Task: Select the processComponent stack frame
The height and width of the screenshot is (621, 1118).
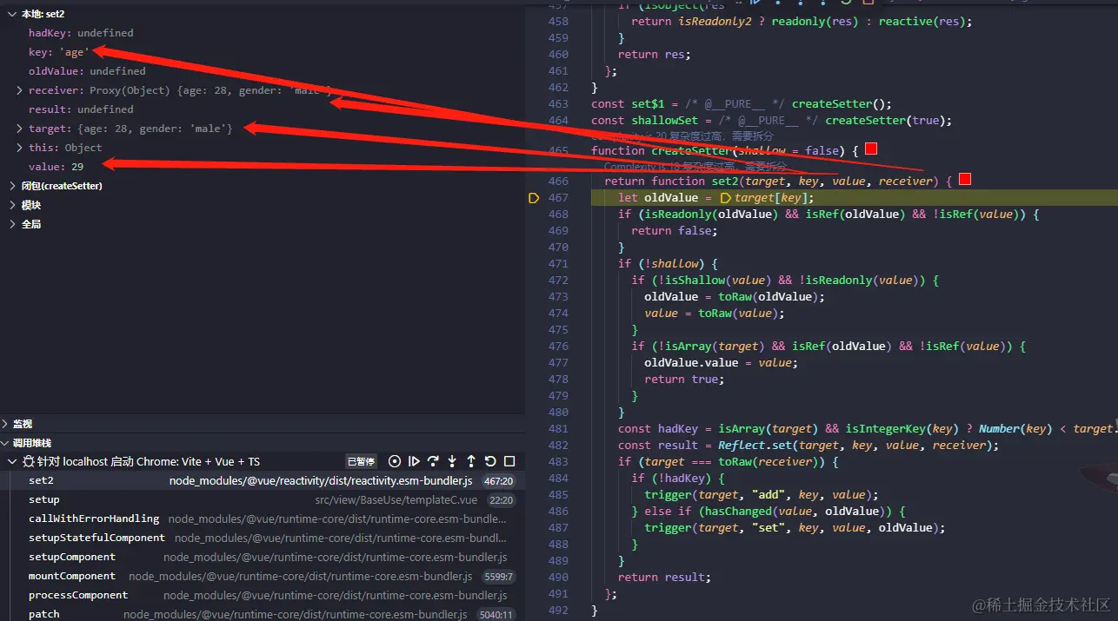Action: 262,595
